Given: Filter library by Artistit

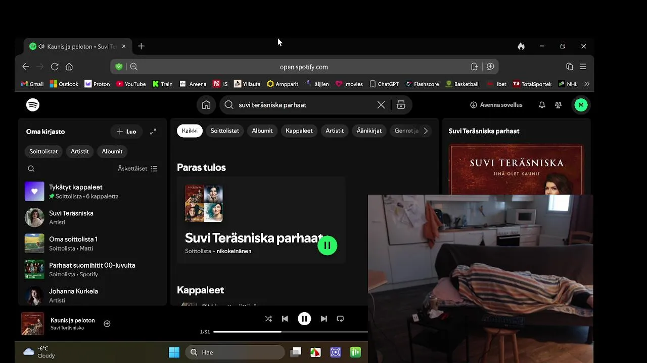Looking at the screenshot, I should tap(79, 151).
